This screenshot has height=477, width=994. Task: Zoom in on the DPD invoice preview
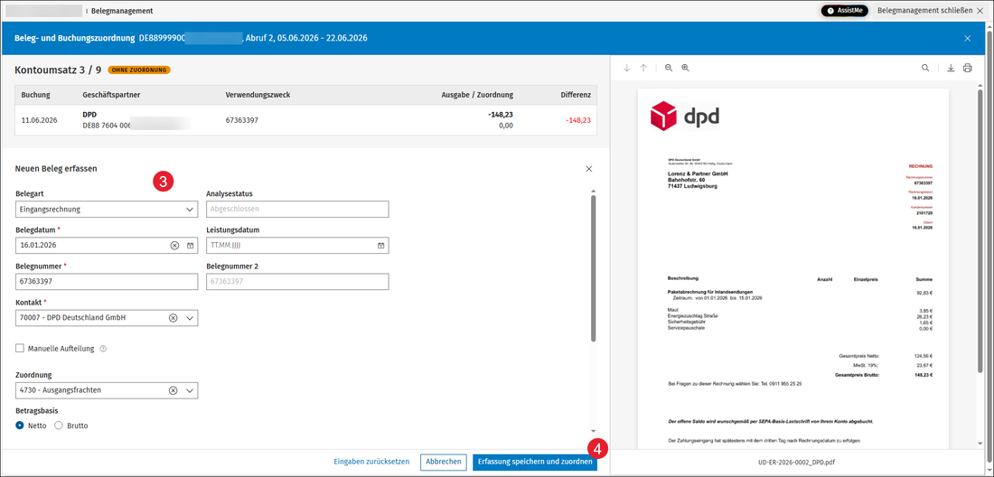(685, 68)
